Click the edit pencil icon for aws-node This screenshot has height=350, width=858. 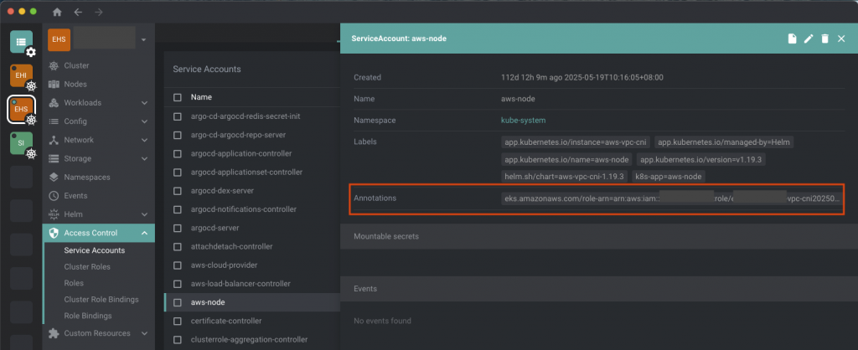point(809,39)
